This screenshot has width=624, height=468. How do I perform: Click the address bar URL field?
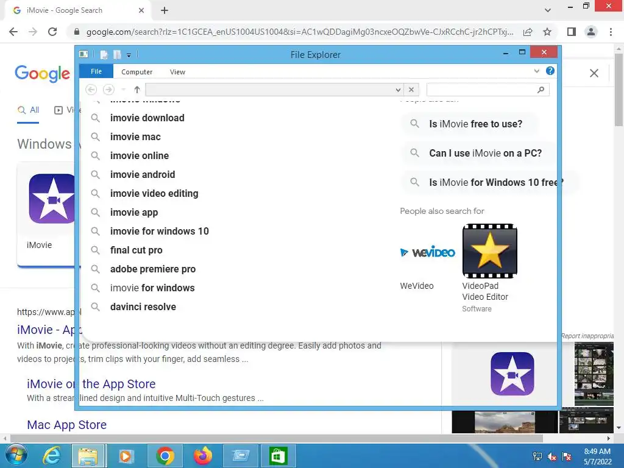[300, 32]
